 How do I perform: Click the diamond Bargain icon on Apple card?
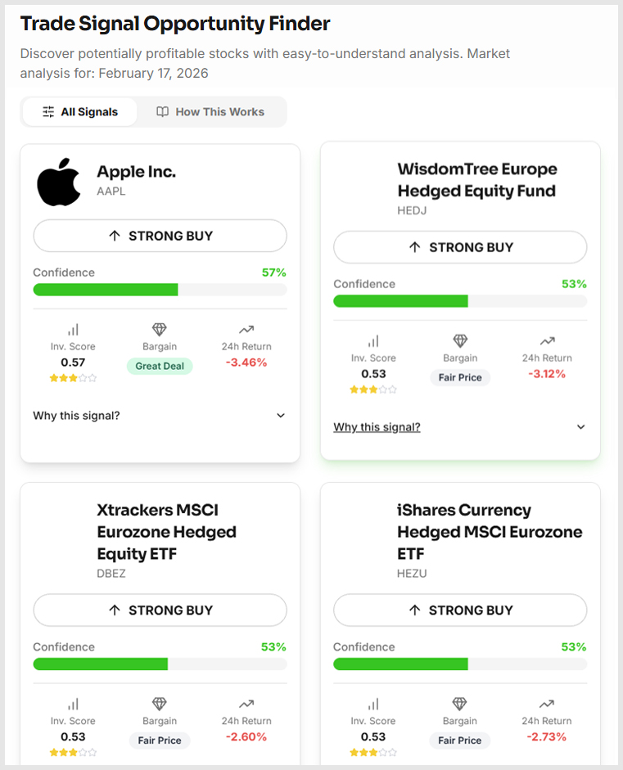160,329
